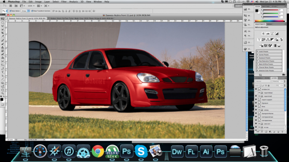Open the Auto-Select Group dropdown

point(25,11)
